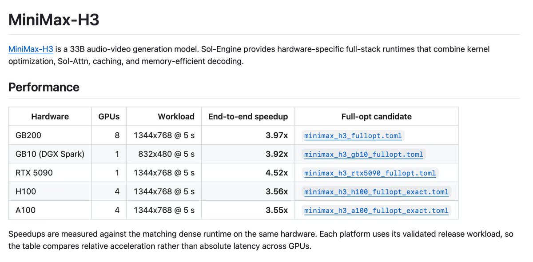Select the GB10 (DGX Spark) cell

click(50, 154)
